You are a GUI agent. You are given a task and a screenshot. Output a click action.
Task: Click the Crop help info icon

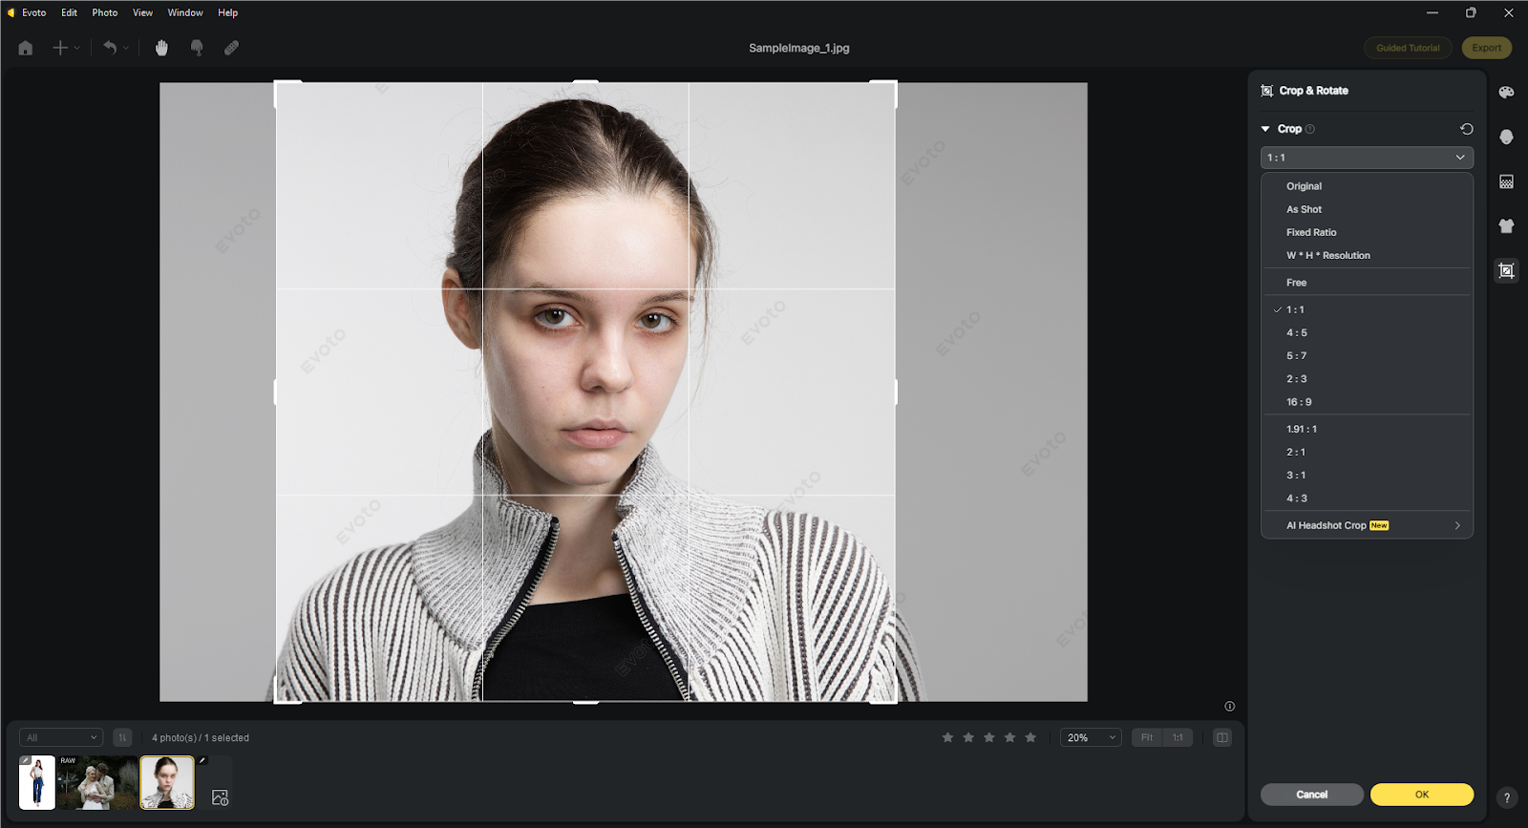pyautogui.click(x=1310, y=129)
